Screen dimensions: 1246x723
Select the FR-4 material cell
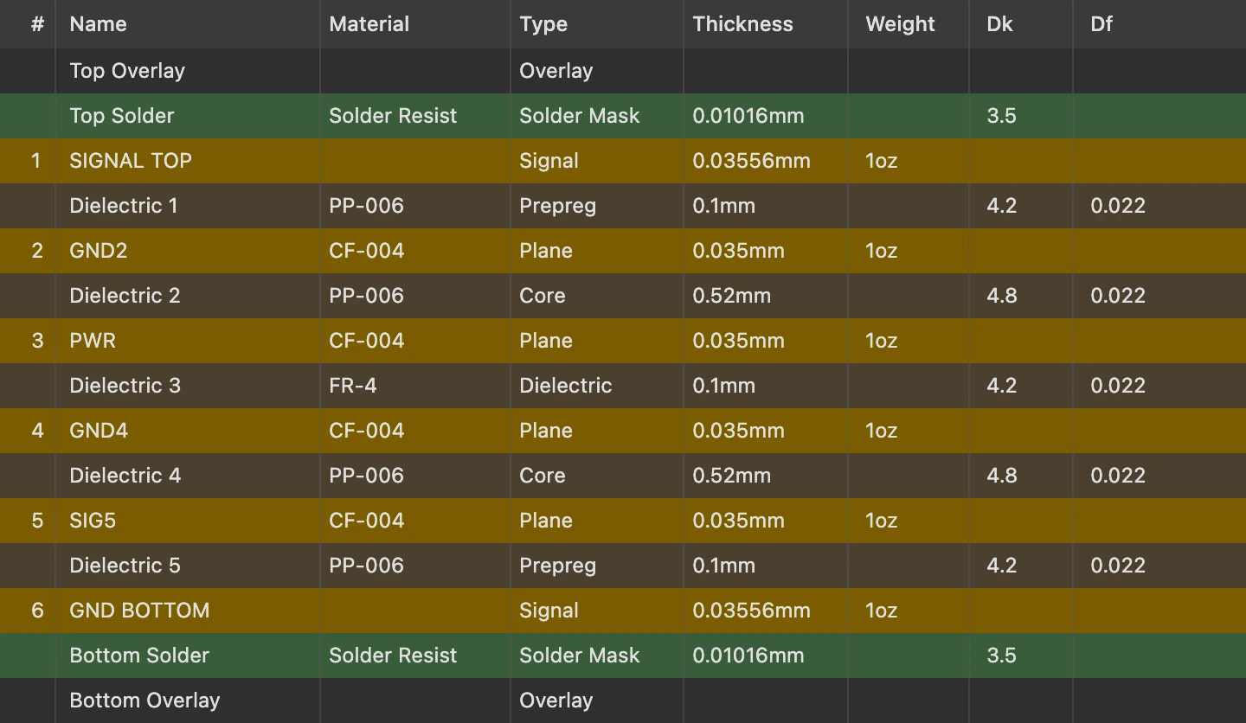pyautogui.click(x=351, y=386)
